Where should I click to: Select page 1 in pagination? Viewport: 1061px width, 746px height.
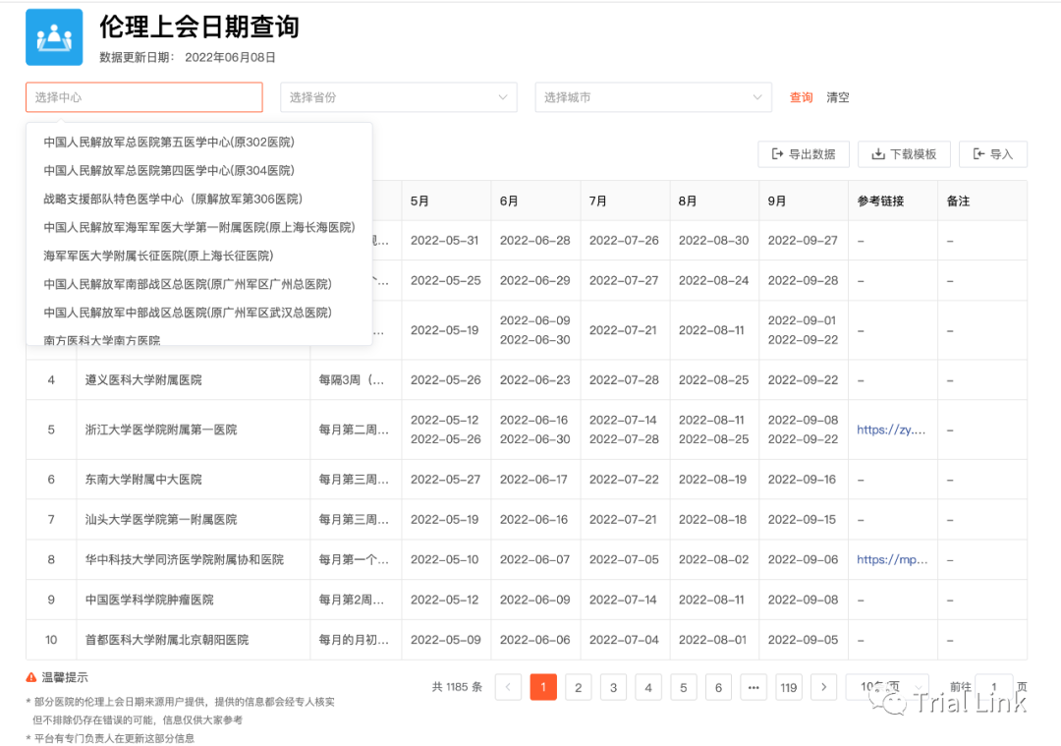pyautogui.click(x=543, y=687)
